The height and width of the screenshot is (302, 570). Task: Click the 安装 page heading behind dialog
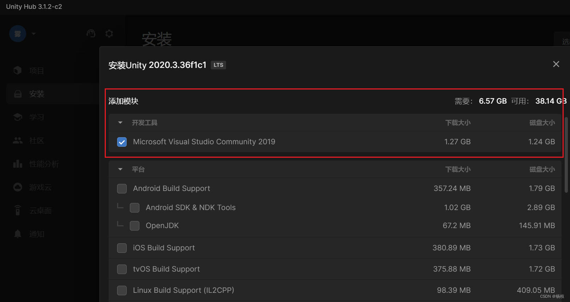(157, 39)
